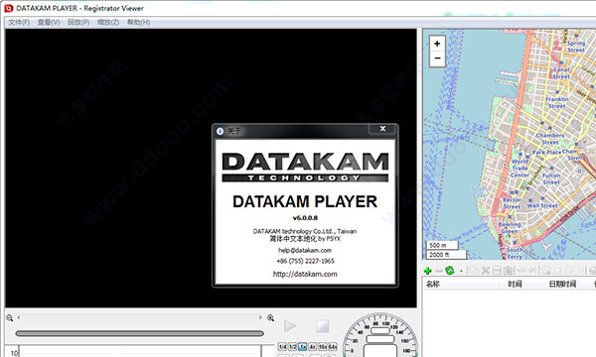The height and width of the screenshot is (357, 596).
Task: Set playback speed to 64x
Action: (332, 347)
